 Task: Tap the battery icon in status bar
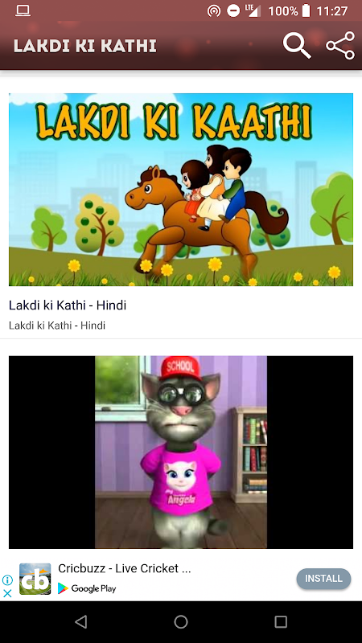(x=306, y=10)
